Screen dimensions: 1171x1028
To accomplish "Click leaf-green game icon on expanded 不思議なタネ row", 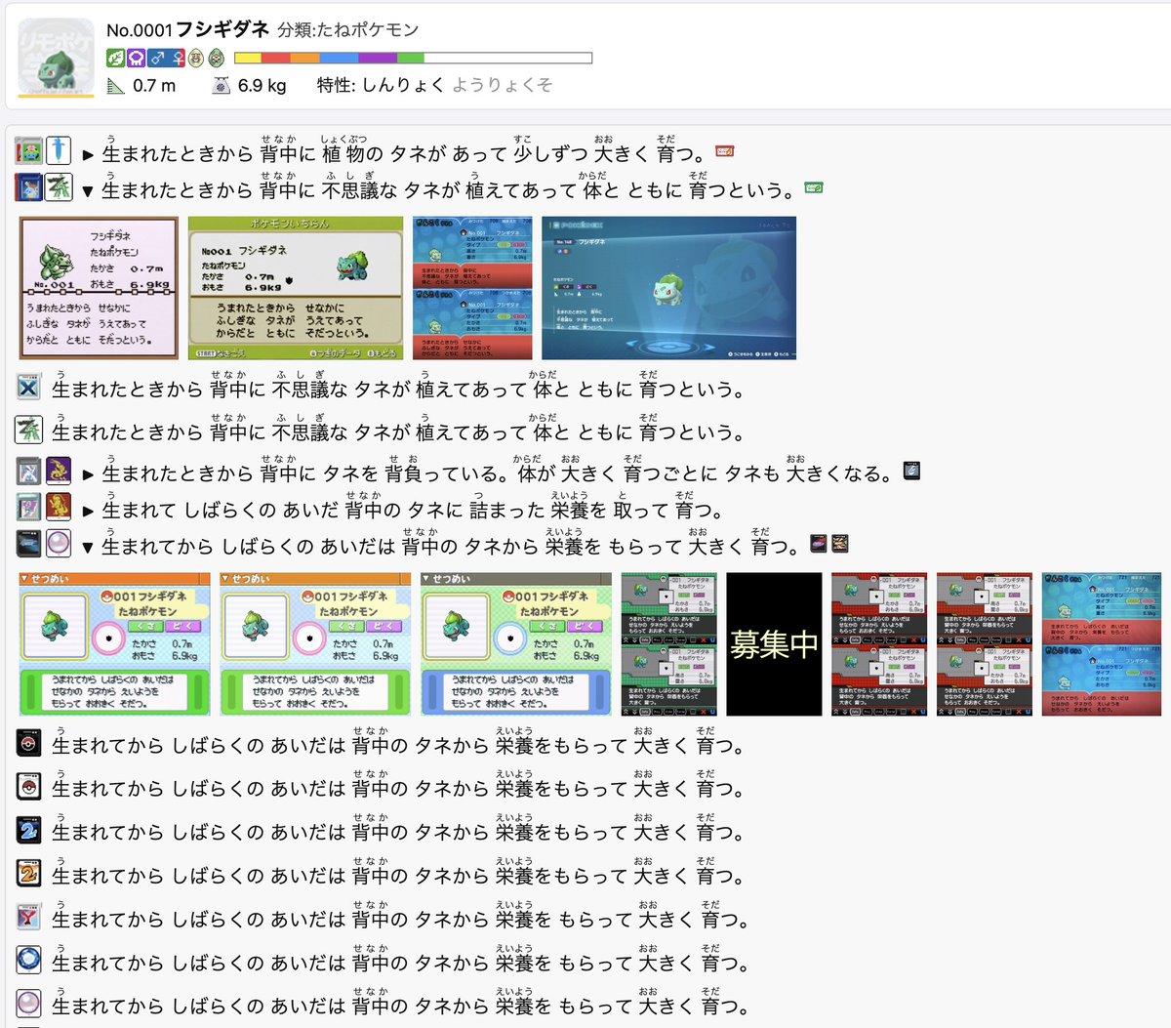I will pyautogui.click(x=59, y=186).
